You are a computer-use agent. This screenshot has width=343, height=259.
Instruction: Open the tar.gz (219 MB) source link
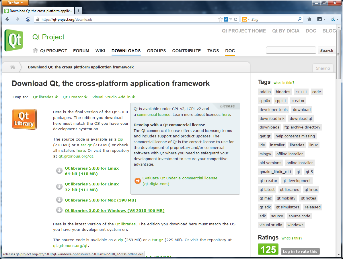coord(86,145)
